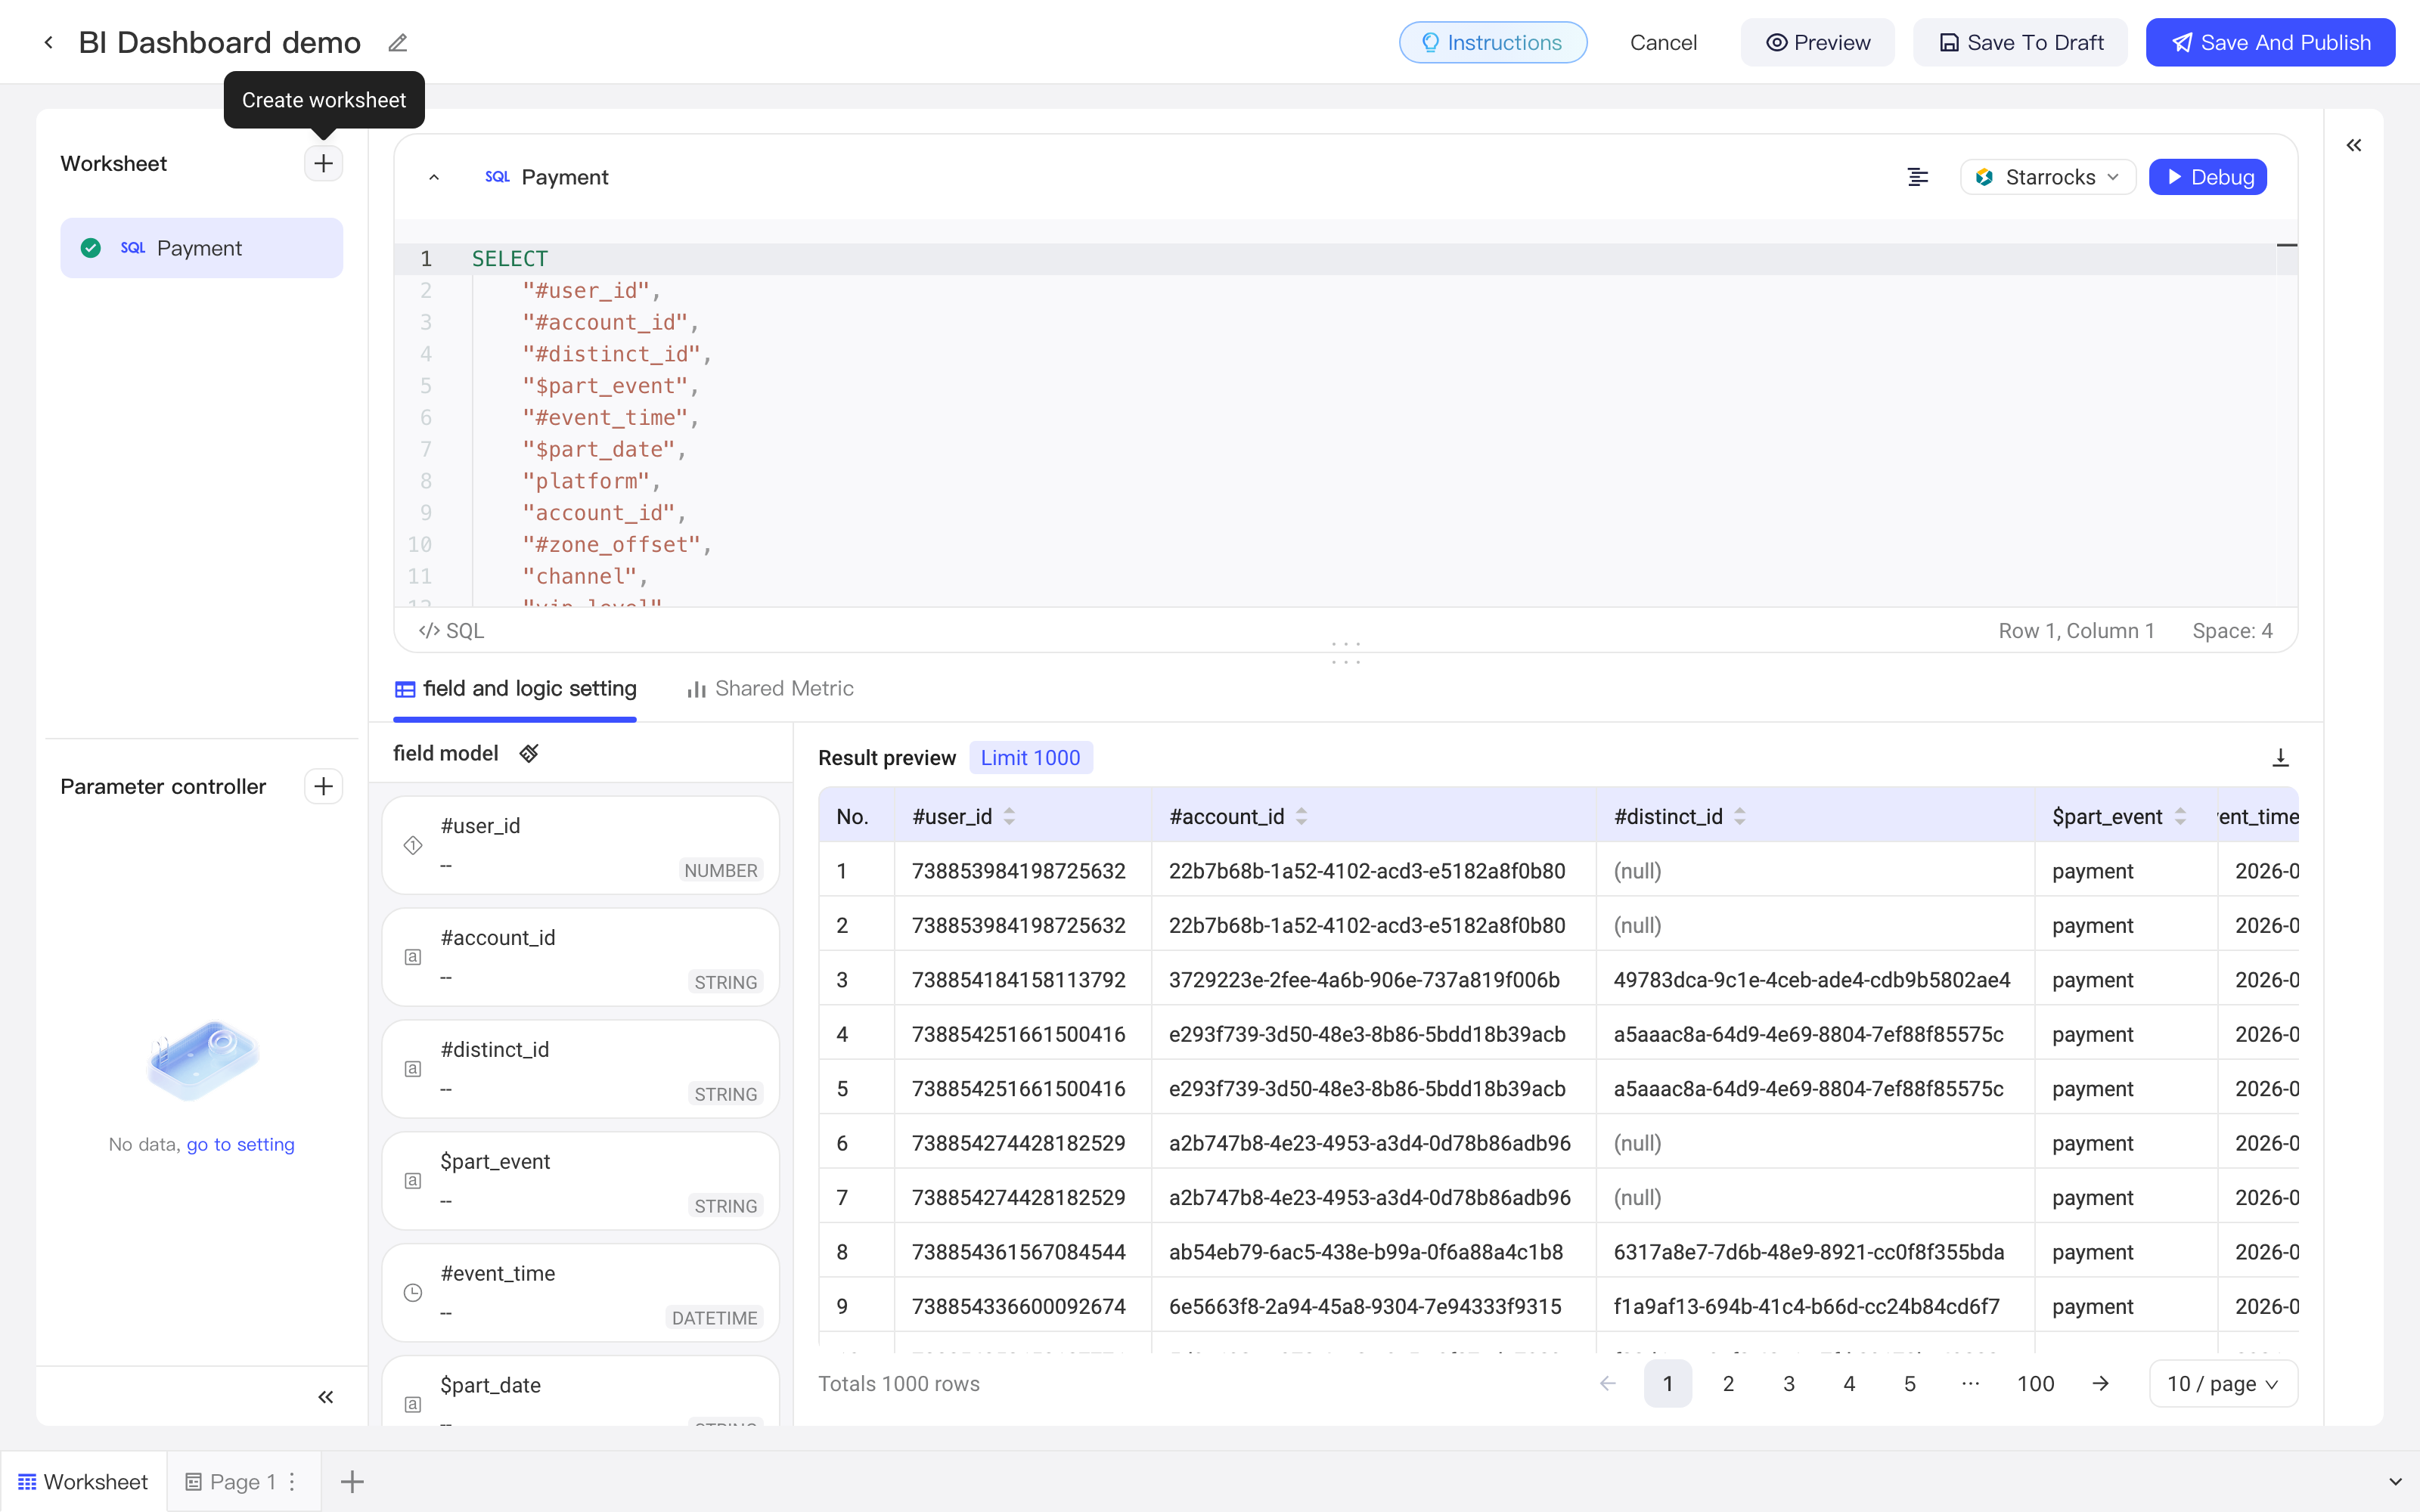2420x1512 pixels.
Task: Expand the bottom-right chevron
Action: click(2395, 1481)
